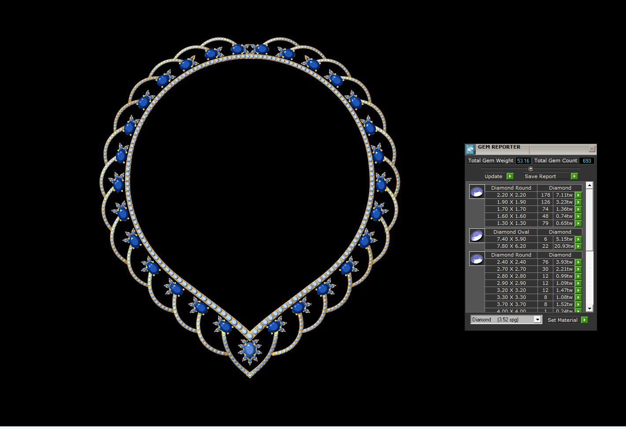This screenshot has width=626, height=429.
Task: Select the Diamond Oval gem thumbnail
Action: (477, 236)
